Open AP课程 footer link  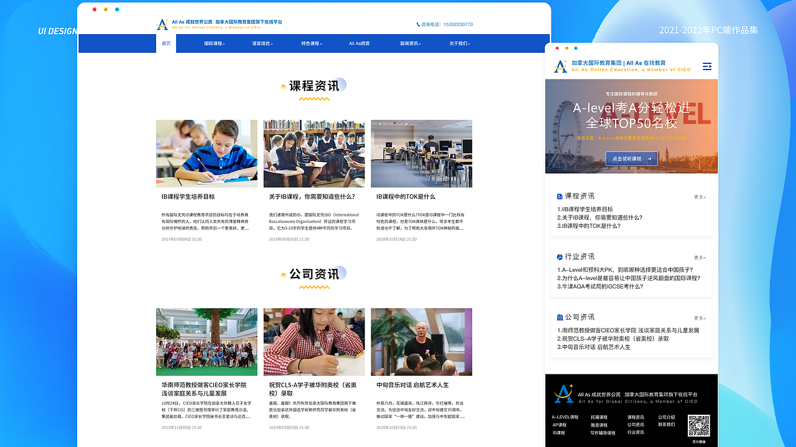[560, 425]
